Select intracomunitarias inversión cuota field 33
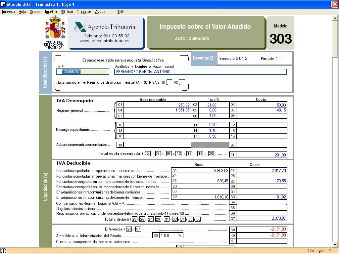Screen dimensions: 339x254 (262, 197)
